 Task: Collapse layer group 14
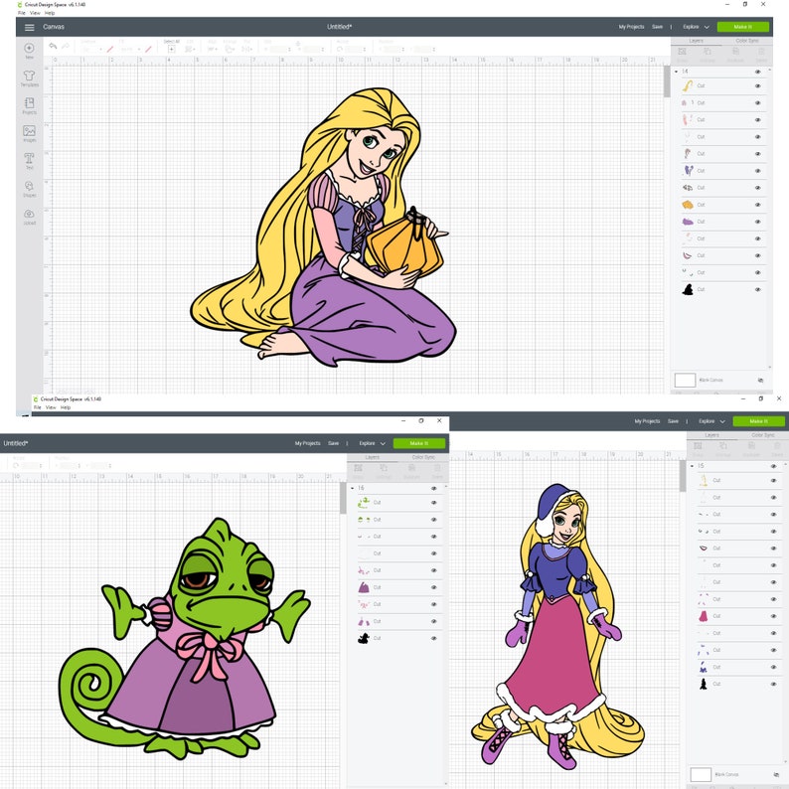coord(677,72)
